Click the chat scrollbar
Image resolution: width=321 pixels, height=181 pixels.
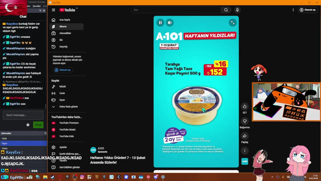click(x=46, y=107)
